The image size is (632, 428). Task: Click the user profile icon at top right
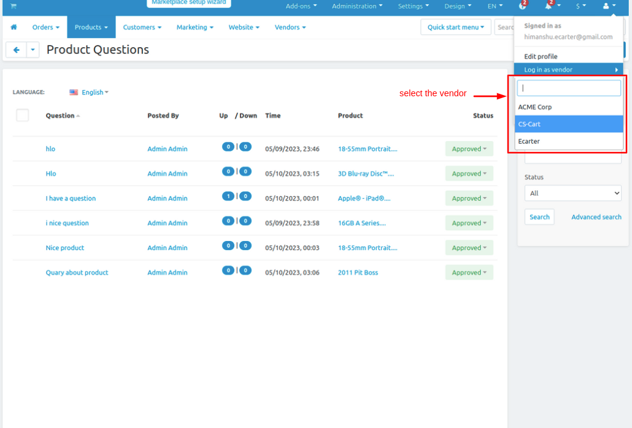coord(606,6)
